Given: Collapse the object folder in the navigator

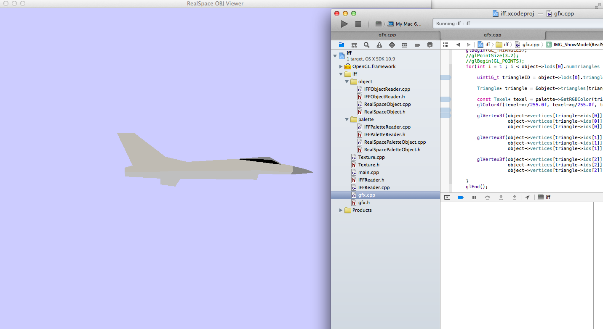Looking at the screenshot, I should pos(347,82).
